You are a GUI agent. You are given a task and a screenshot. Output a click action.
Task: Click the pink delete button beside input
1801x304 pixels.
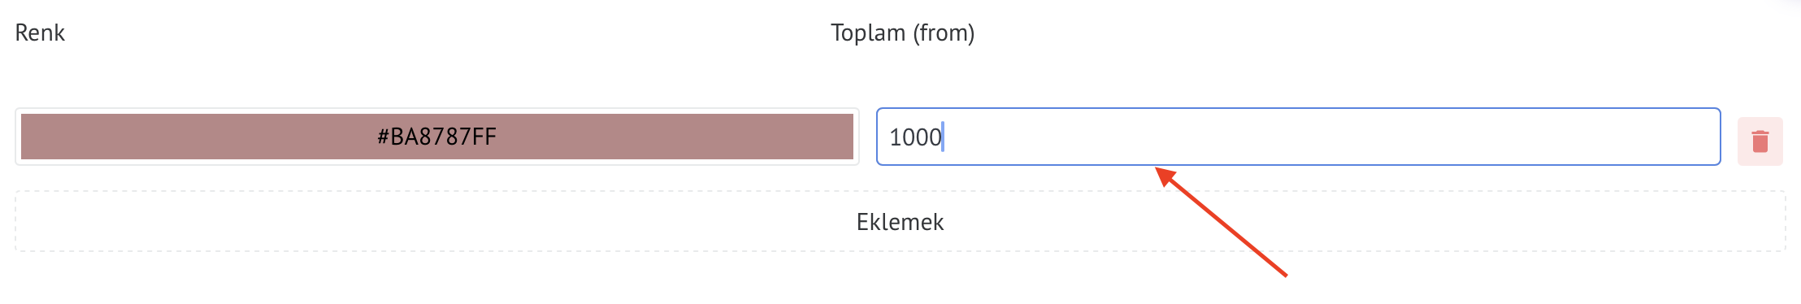[x=1760, y=141]
